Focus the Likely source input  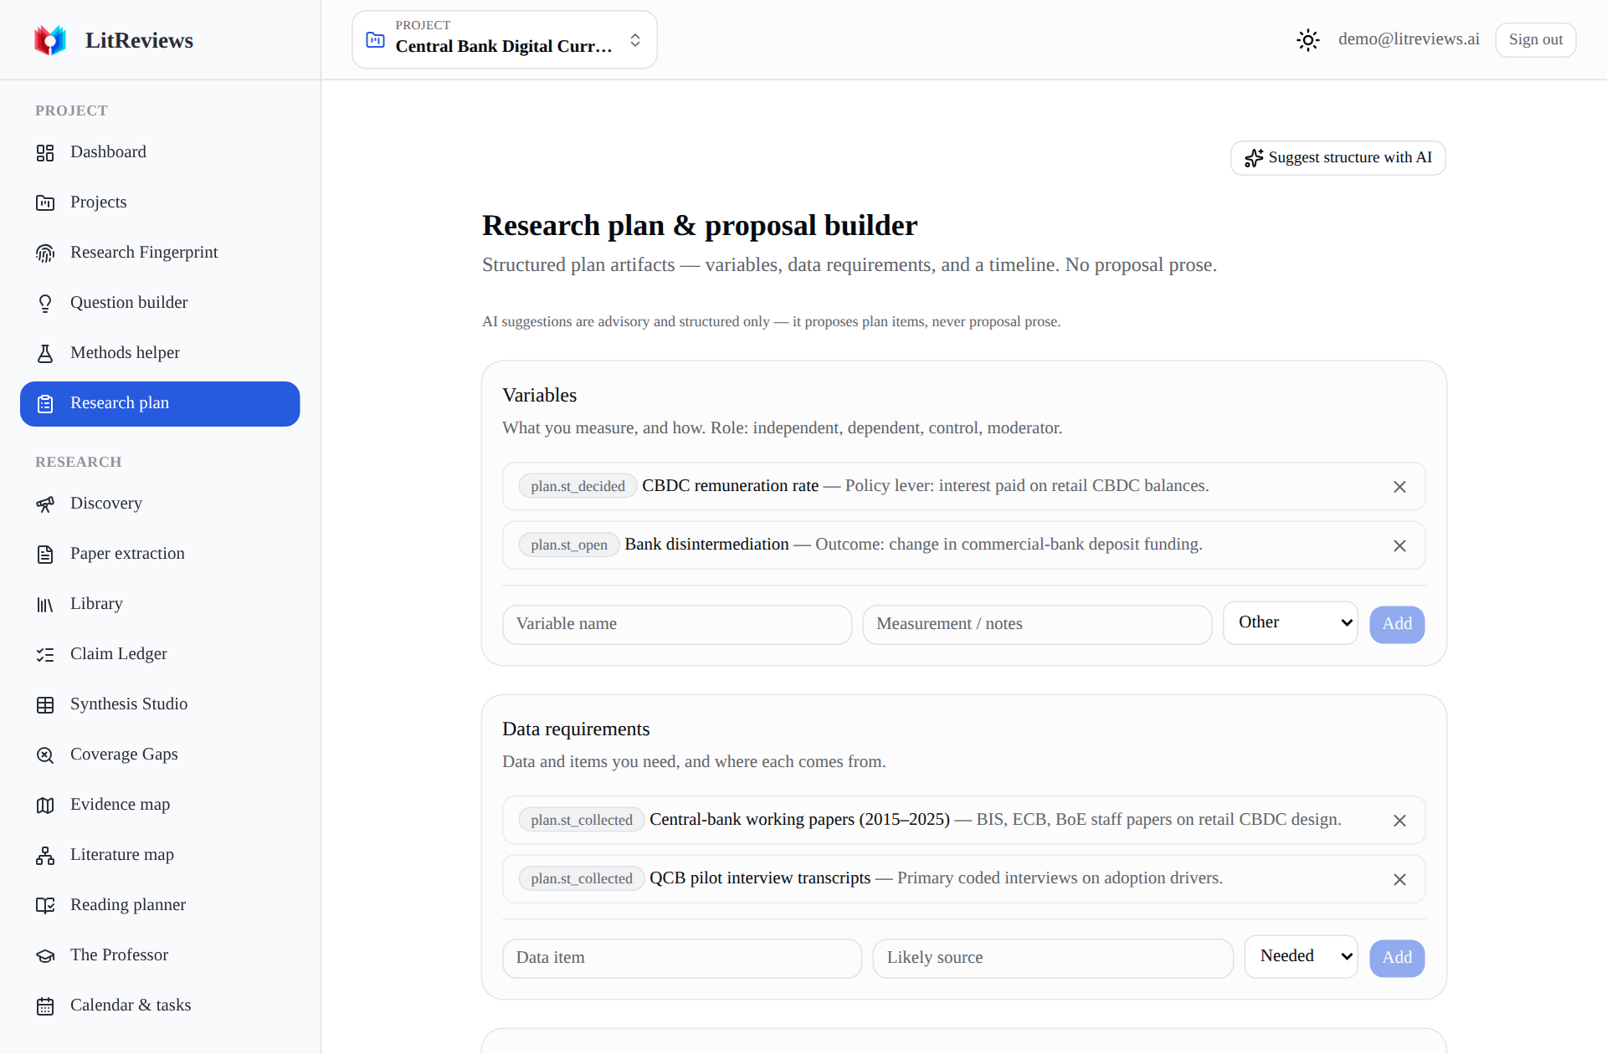click(1053, 958)
